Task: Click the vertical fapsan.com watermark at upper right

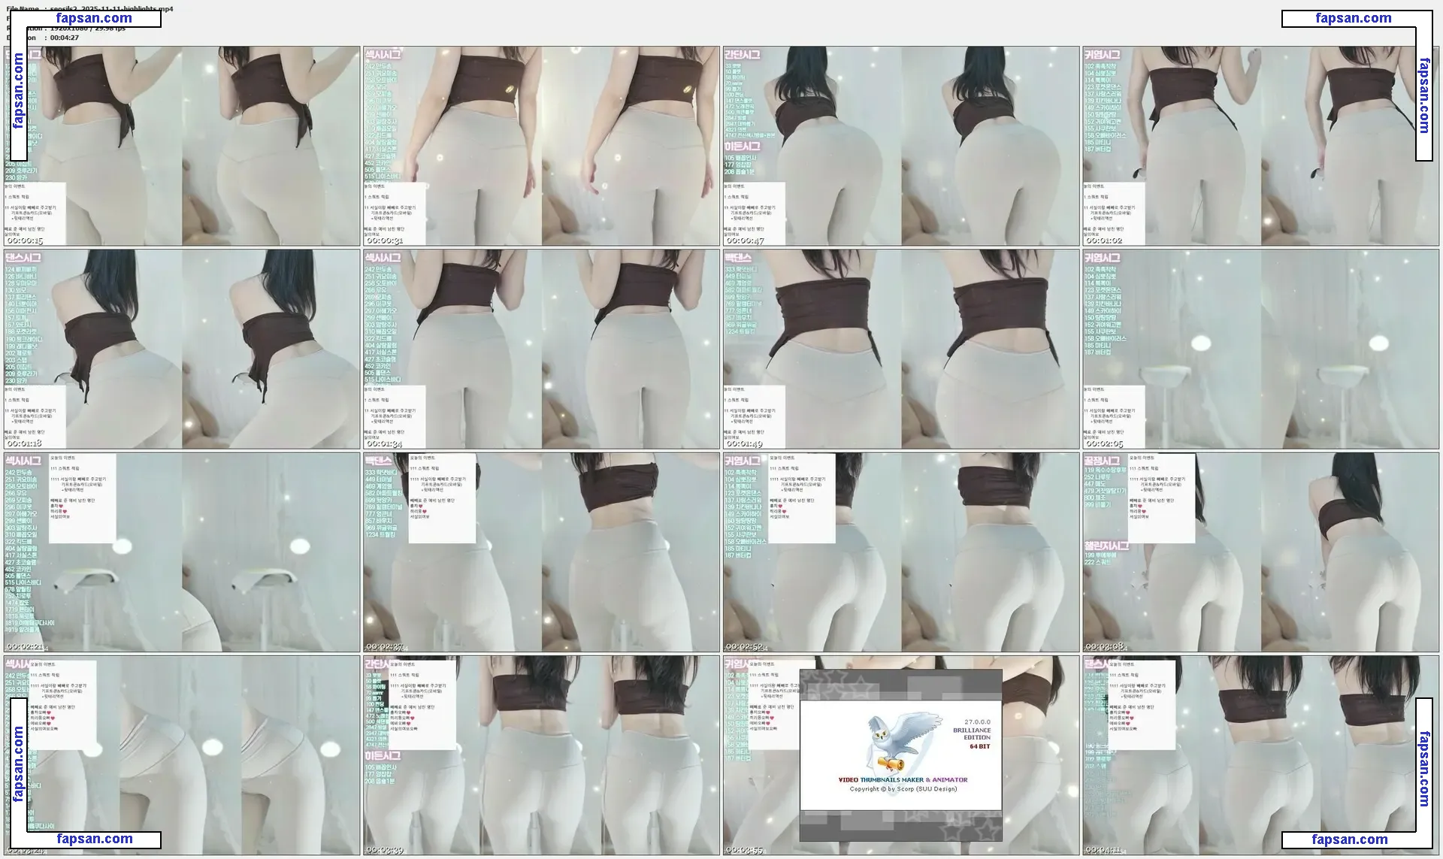Action: pos(1423,95)
